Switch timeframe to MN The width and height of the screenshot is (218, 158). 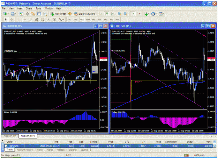click(117, 20)
